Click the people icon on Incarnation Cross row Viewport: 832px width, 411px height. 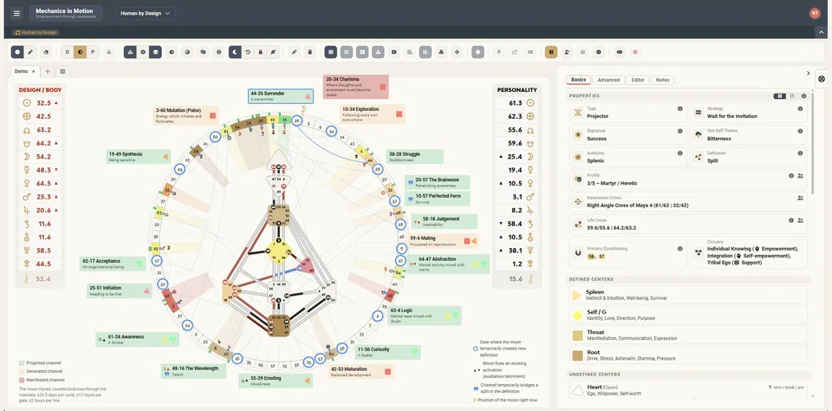(x=800, y=198)
